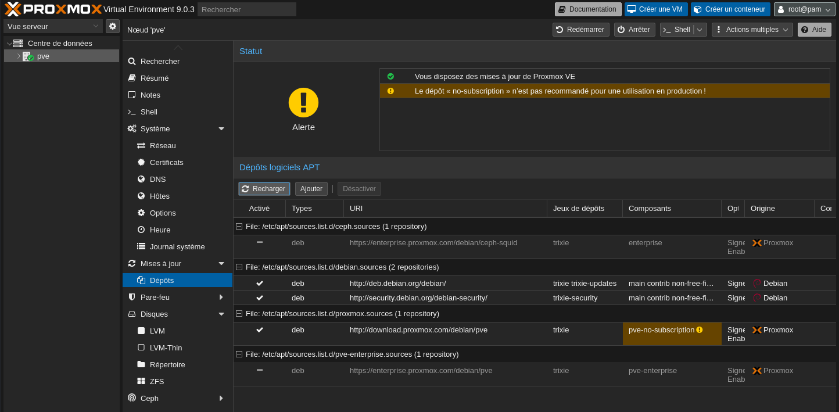This screenshot has height=412, width=839.
Task: Click the Recharger button
Action: click(x=264, y=189)
